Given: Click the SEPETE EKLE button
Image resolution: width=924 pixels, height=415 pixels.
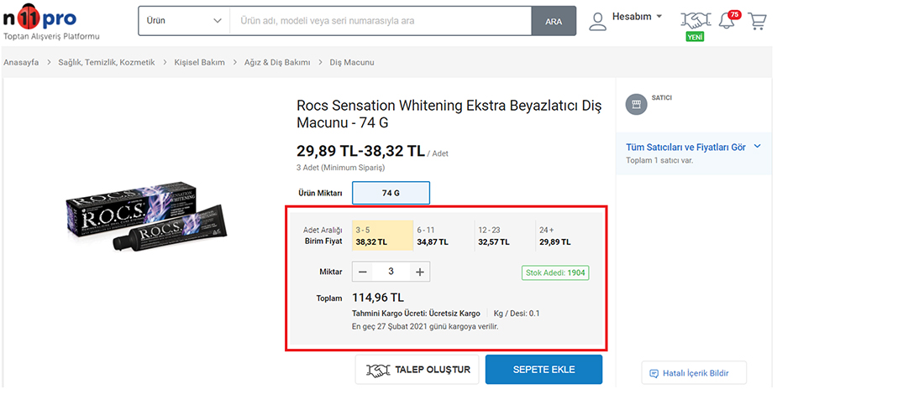Looking at the screenshot, I should point(544,370).
